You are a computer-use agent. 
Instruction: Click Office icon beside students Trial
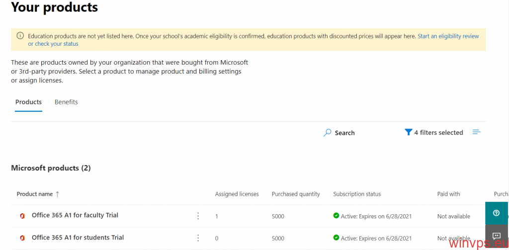(x=22, y=238)
